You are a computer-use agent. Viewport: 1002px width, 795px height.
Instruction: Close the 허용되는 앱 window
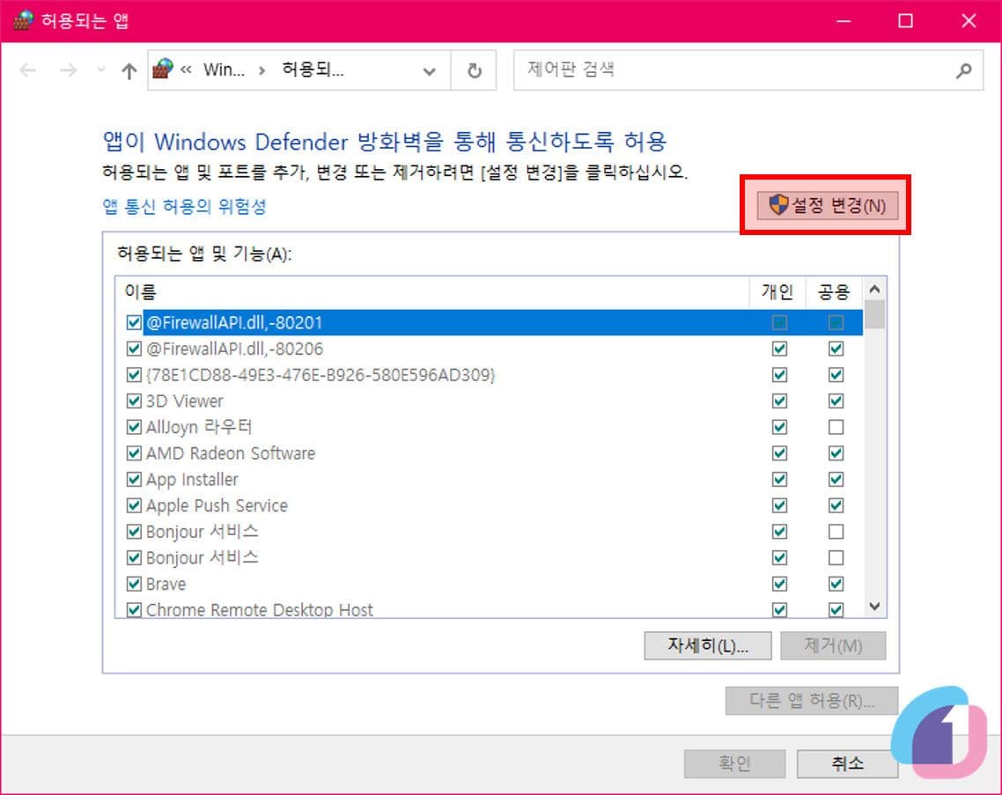969,21
